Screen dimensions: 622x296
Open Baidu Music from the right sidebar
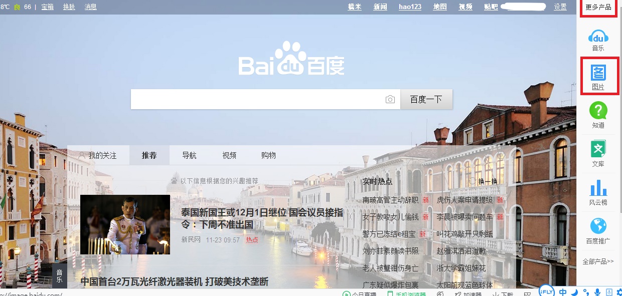tap(598, 40)
